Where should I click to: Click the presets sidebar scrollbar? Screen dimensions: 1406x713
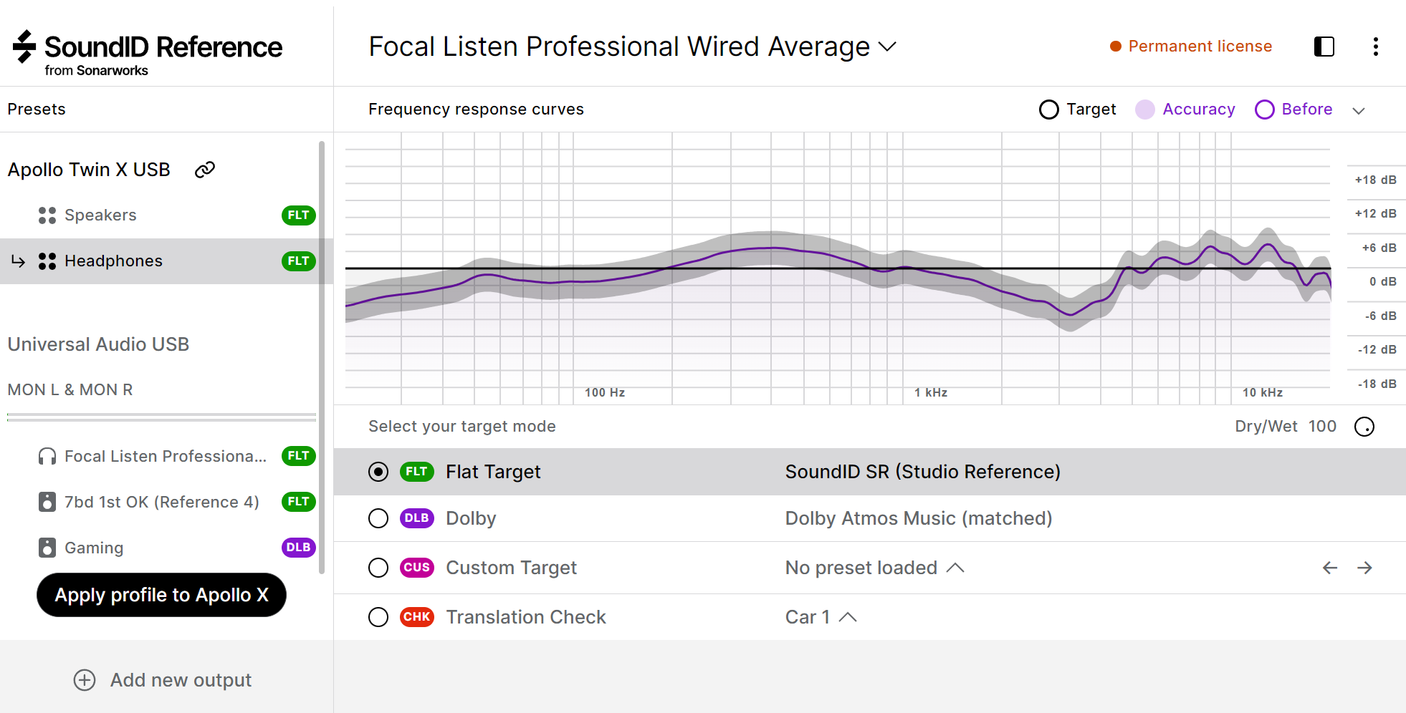pyautogui.click(x=322, y=358)
